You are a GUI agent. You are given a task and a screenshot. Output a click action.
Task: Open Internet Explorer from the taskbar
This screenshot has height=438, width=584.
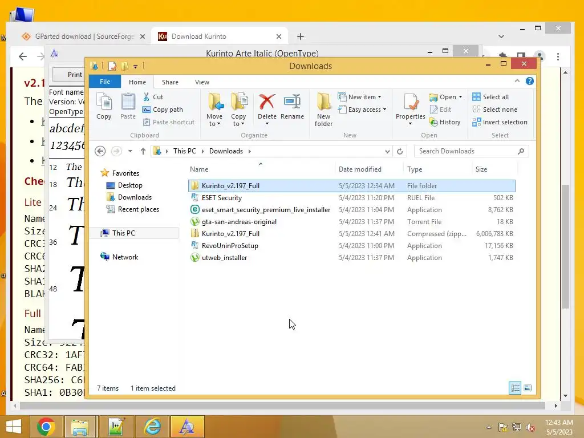(x=153, y=427)
